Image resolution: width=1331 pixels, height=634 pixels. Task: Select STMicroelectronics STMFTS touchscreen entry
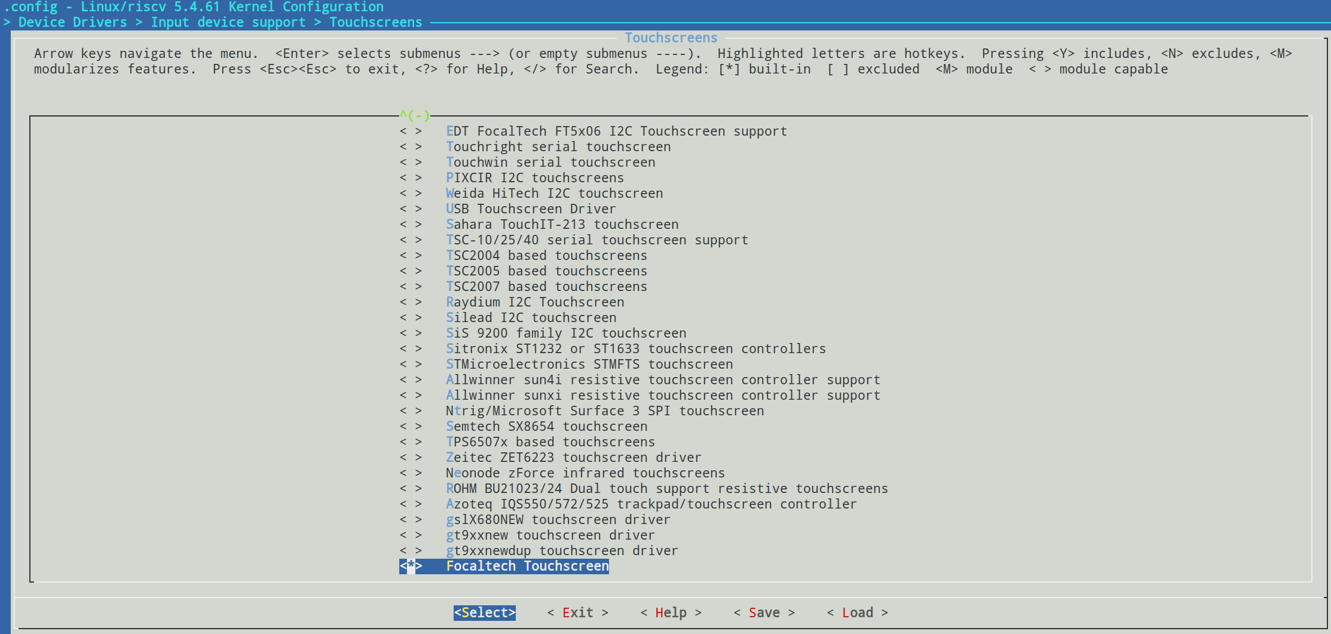(x=589, y=365)
